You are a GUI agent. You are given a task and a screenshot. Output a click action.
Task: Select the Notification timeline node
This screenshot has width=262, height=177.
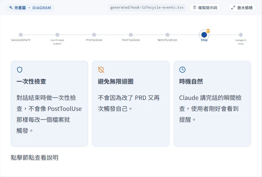(x=167, y=35)
